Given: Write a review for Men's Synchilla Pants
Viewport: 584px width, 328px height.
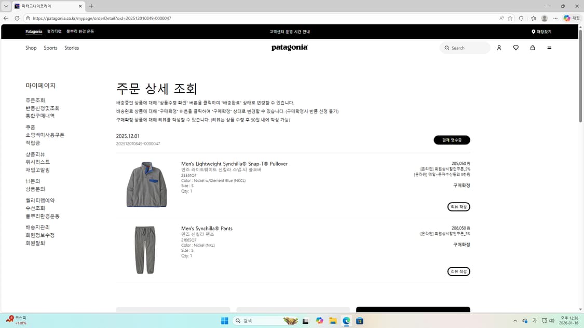Looking at the screenshot, I should point(458,271).
